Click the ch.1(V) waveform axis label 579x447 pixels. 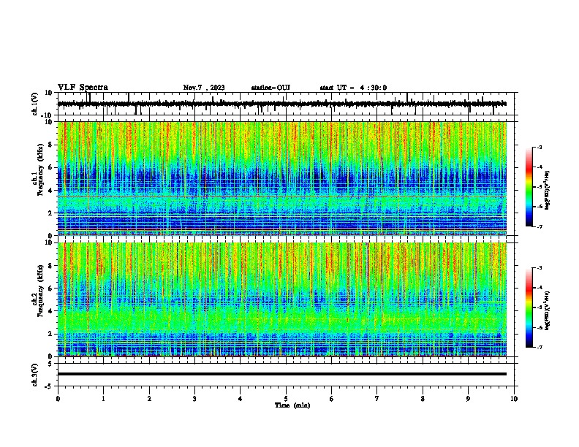click(x=35, y=104)
